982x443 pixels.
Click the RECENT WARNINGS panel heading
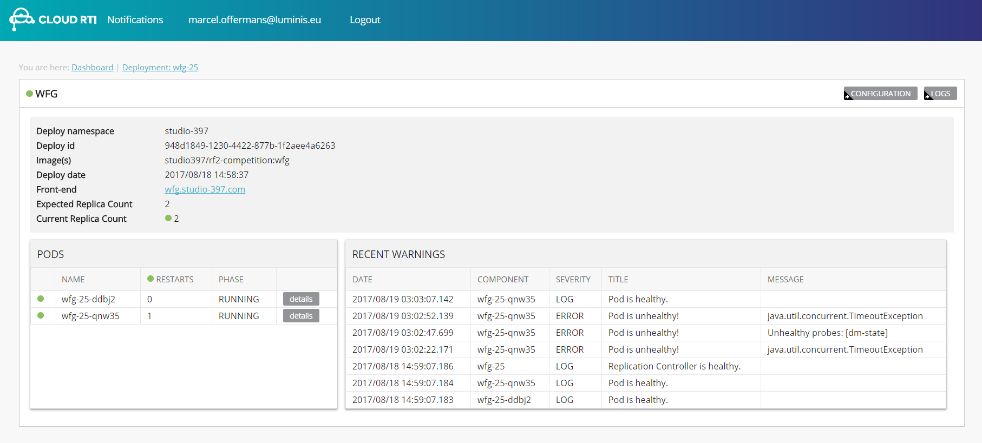point(398,254)
